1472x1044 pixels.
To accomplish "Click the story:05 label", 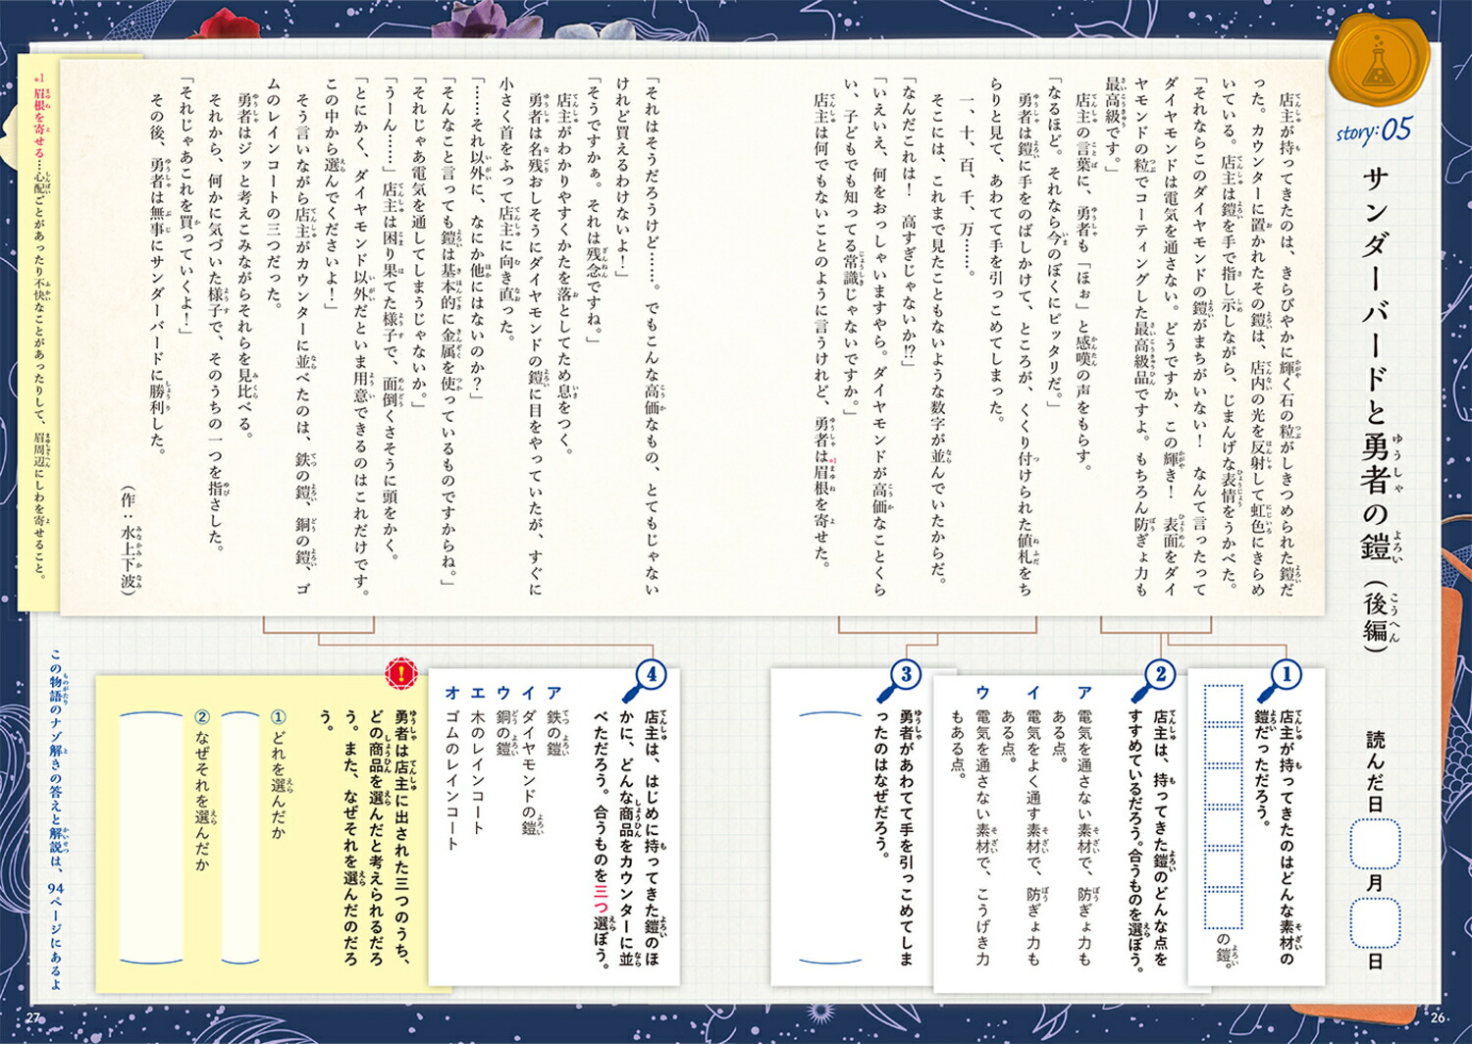I will click(1374, 130).
